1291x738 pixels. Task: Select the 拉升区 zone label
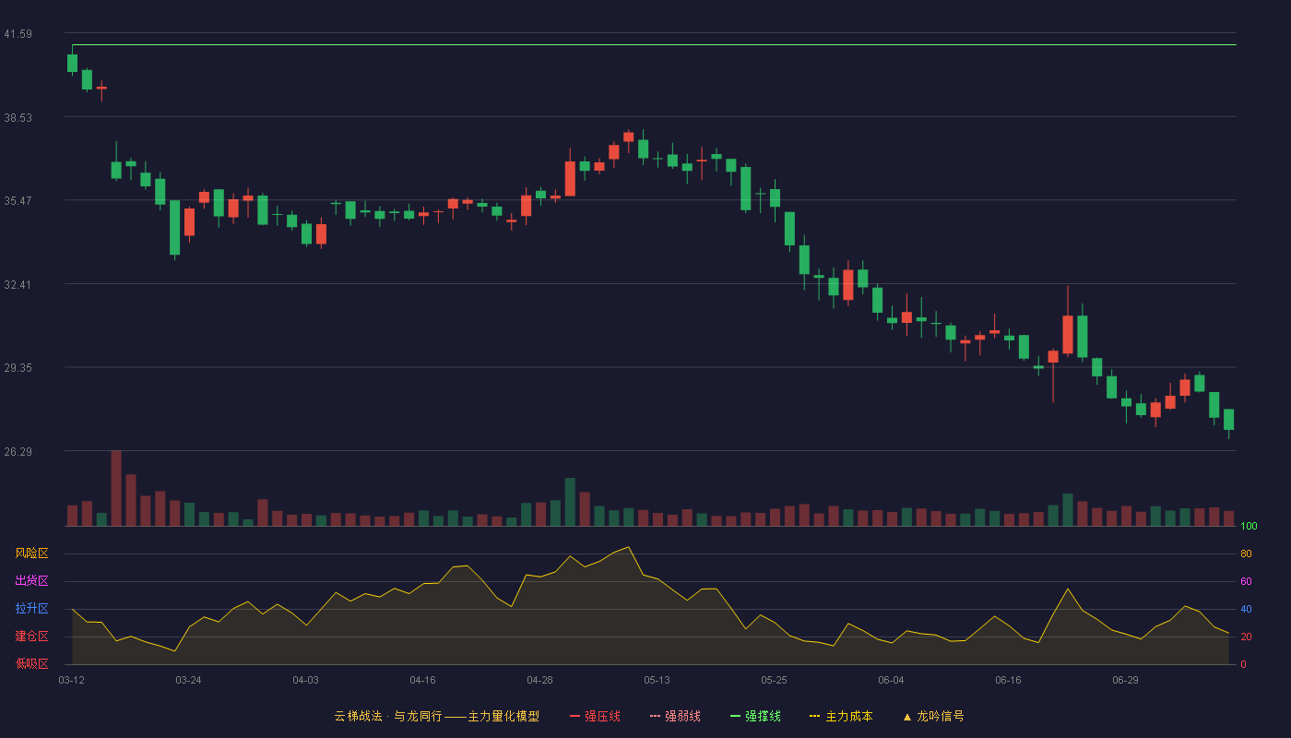pyautogui.click(x=31, y=609)
